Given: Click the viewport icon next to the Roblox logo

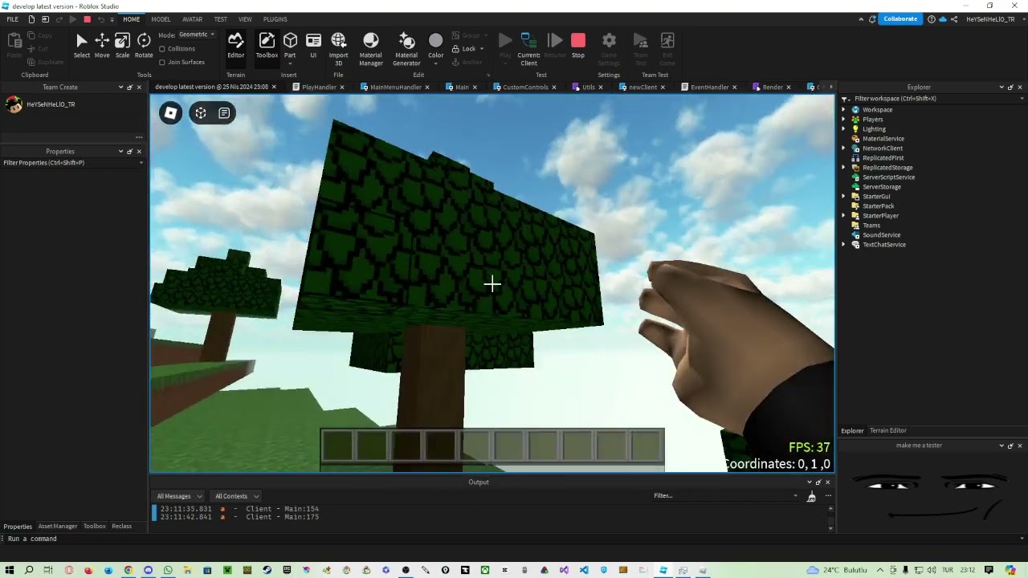Looking at the screenshot, I should tap(201, 113).
